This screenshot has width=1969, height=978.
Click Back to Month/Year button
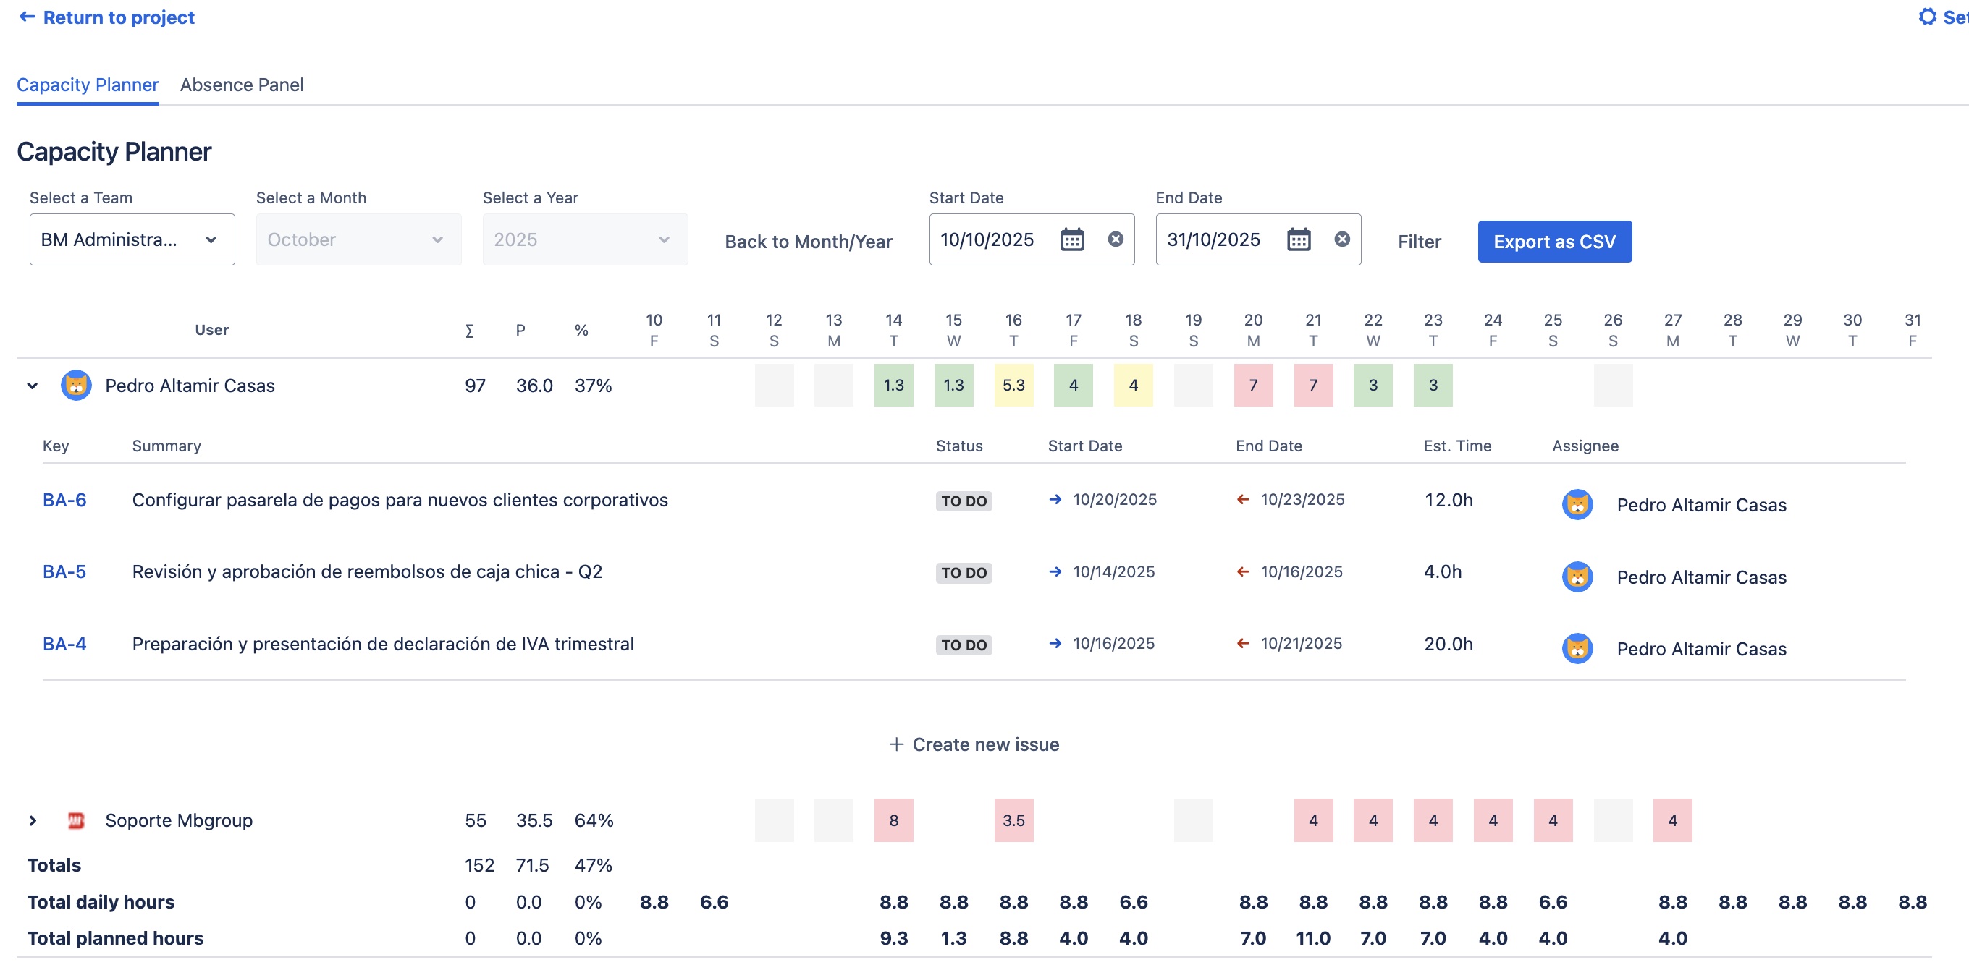click(x=809, y=242)
